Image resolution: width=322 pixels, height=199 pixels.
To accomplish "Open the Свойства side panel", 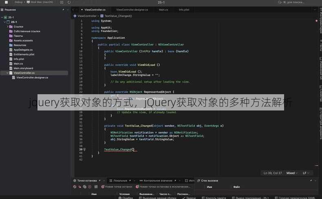I will pos(320,93).
